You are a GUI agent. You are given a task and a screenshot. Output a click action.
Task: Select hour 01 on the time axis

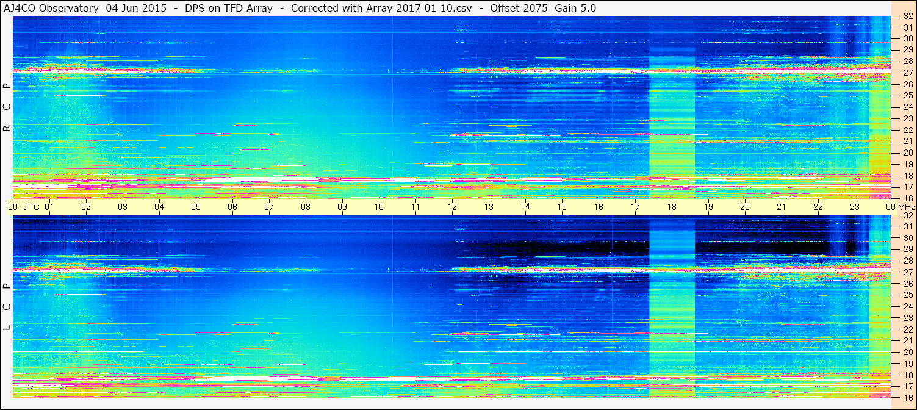(49, 207)
